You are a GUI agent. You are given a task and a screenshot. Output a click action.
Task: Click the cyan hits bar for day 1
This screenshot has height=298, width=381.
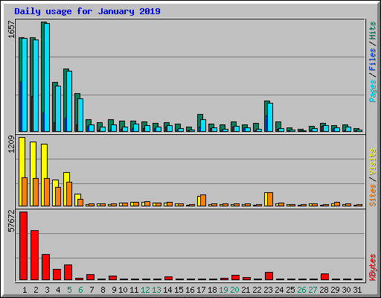[x=25, y=85]
